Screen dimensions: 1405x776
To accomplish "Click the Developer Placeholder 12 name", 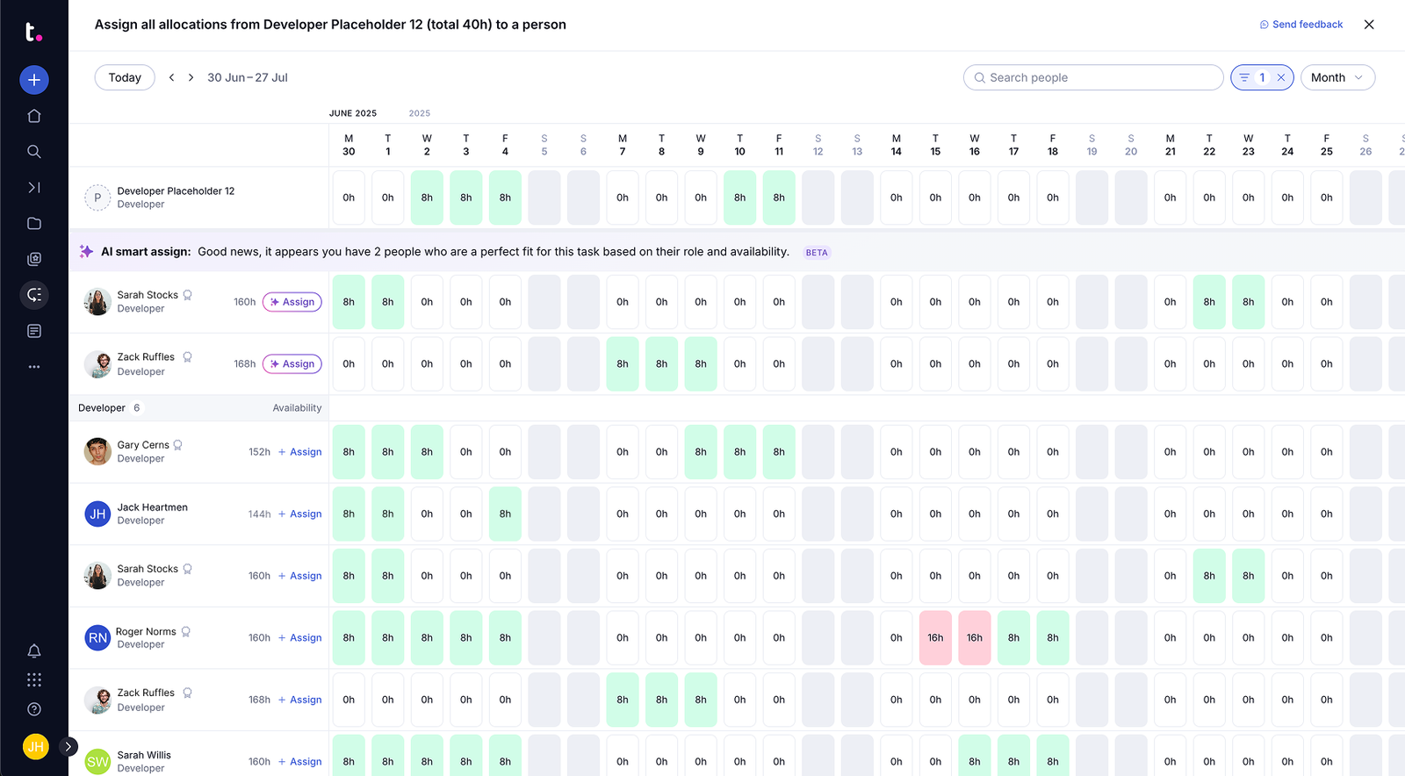I will pos(176,191).
